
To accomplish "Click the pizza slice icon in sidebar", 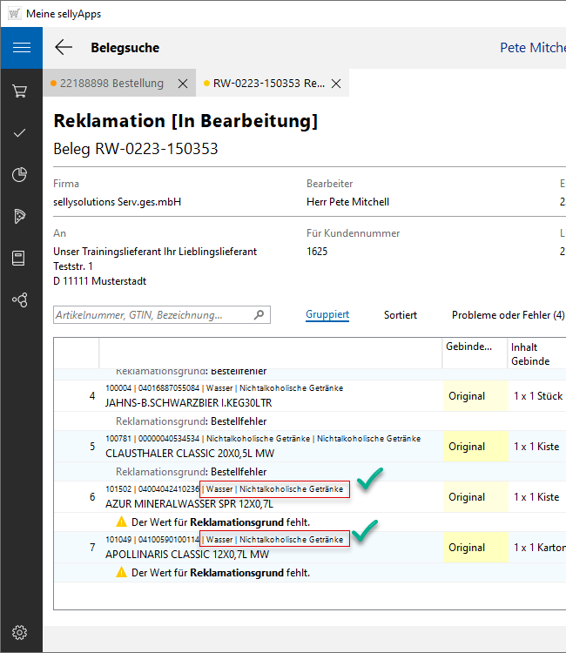I will click(21, 217).
